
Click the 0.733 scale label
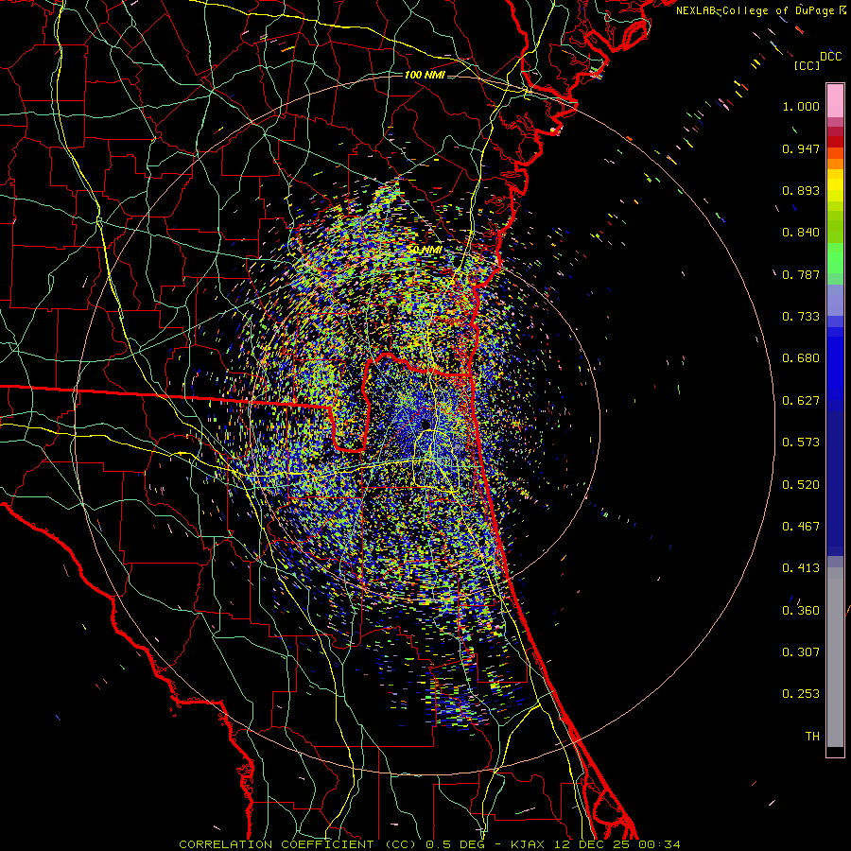point(801,317)
